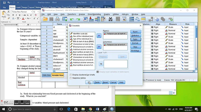Click the Go to case icon

(x=85, y=19)
